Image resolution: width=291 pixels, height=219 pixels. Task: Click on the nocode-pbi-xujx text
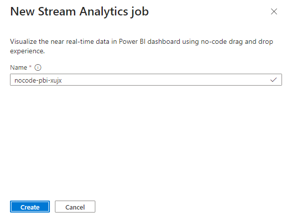(x=38, y=81)
